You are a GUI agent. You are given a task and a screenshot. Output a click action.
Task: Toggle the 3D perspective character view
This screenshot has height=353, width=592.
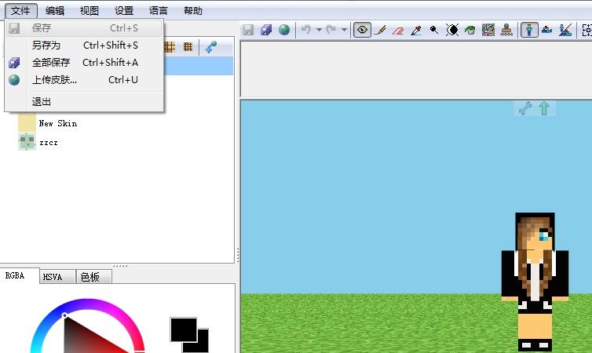coord(529,30)
